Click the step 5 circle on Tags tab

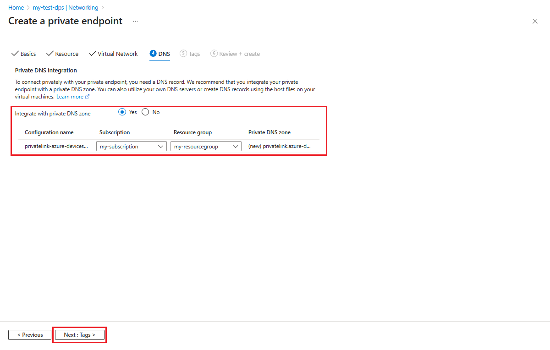[x=183, y=54]
